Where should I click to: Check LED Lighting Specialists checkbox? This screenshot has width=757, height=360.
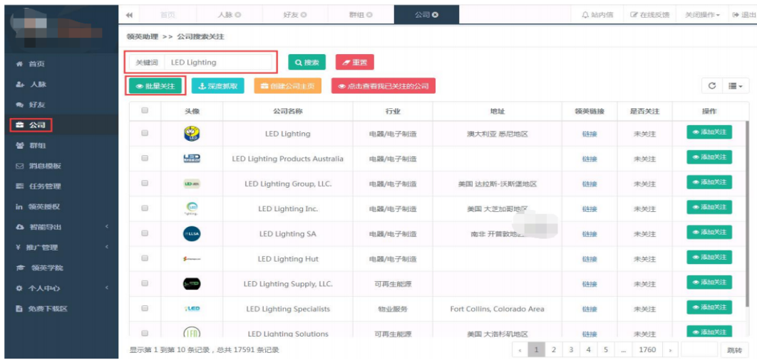click(x=145, y=309)
